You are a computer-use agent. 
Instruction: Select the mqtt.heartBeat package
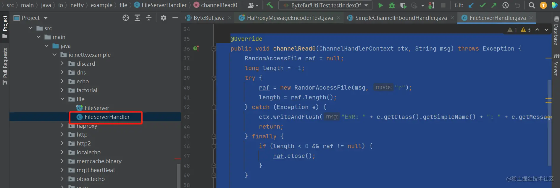point(96,170)
